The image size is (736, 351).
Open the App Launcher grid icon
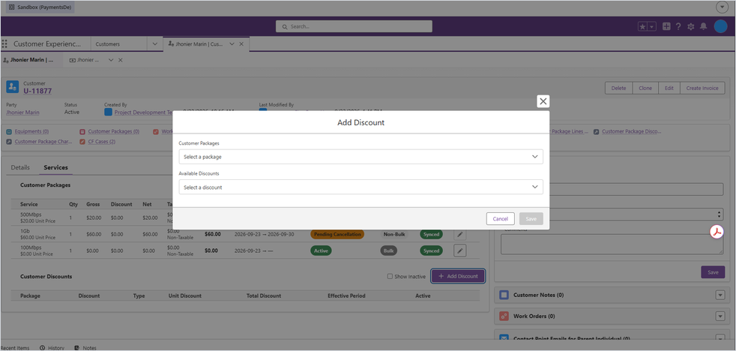click(x=4, y=43)
